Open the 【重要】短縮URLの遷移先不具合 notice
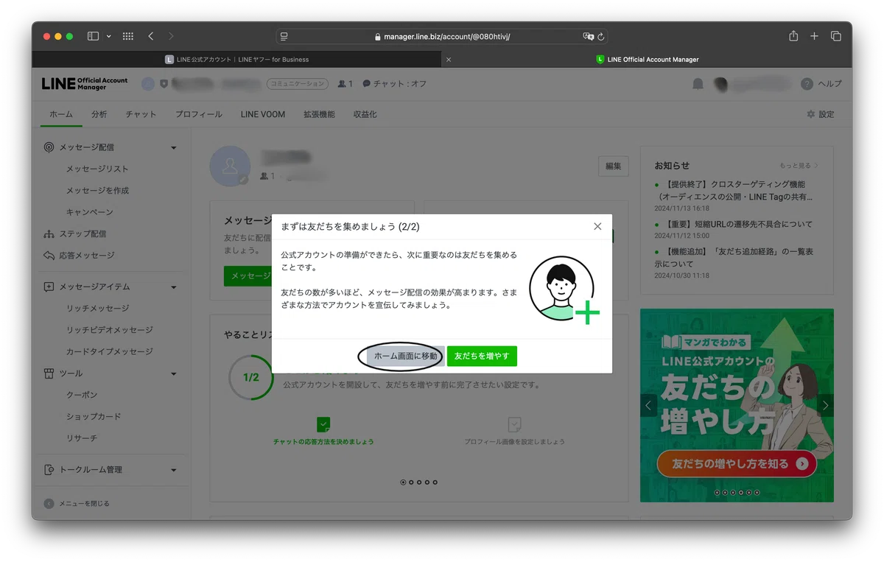884x562 pixels. click(737, 224)
